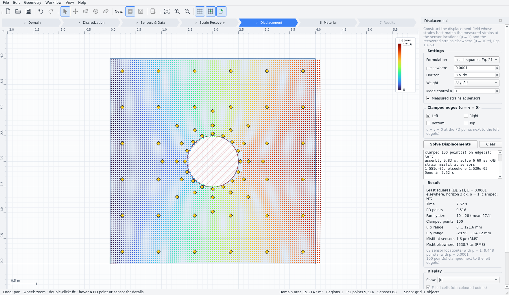This screenshot has width=509, height=295.
Task: Click in the Horizon value field
Action: (475, 75)
